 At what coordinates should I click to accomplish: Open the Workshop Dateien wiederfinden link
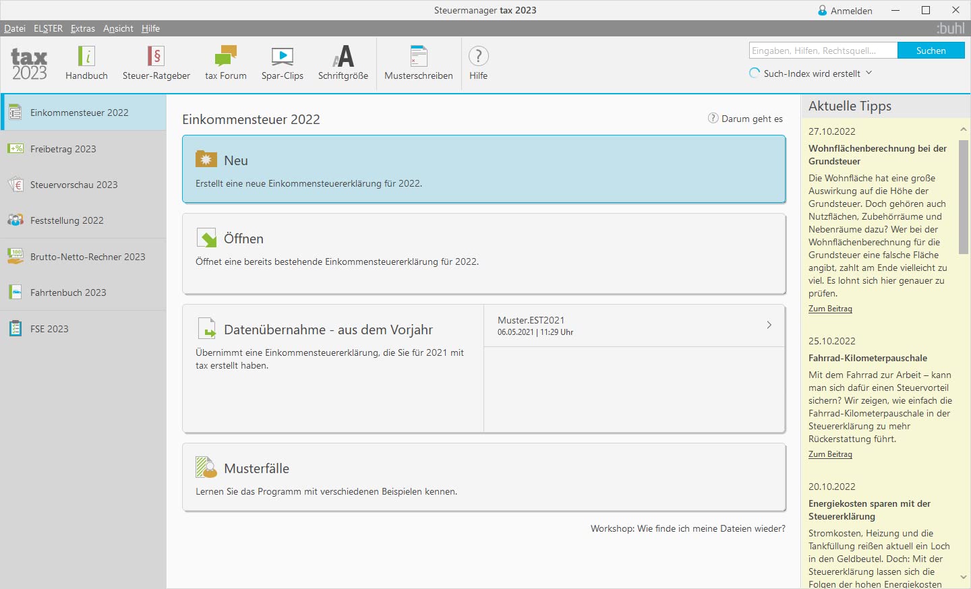click(688, 528)
